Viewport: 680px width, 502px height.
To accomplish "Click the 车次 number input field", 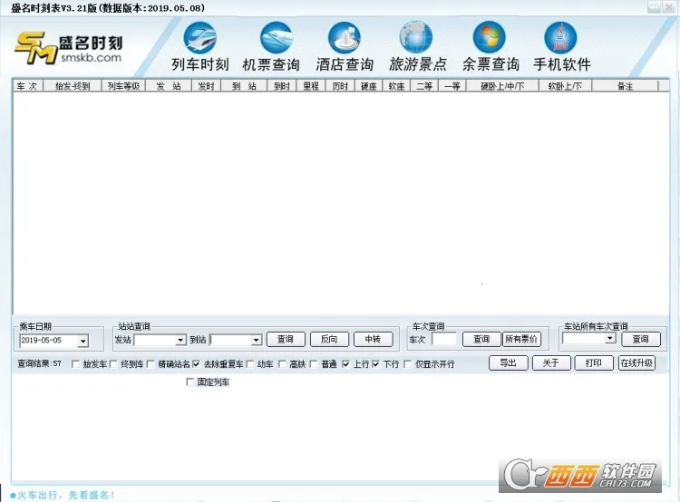I will tap(444, 339).
